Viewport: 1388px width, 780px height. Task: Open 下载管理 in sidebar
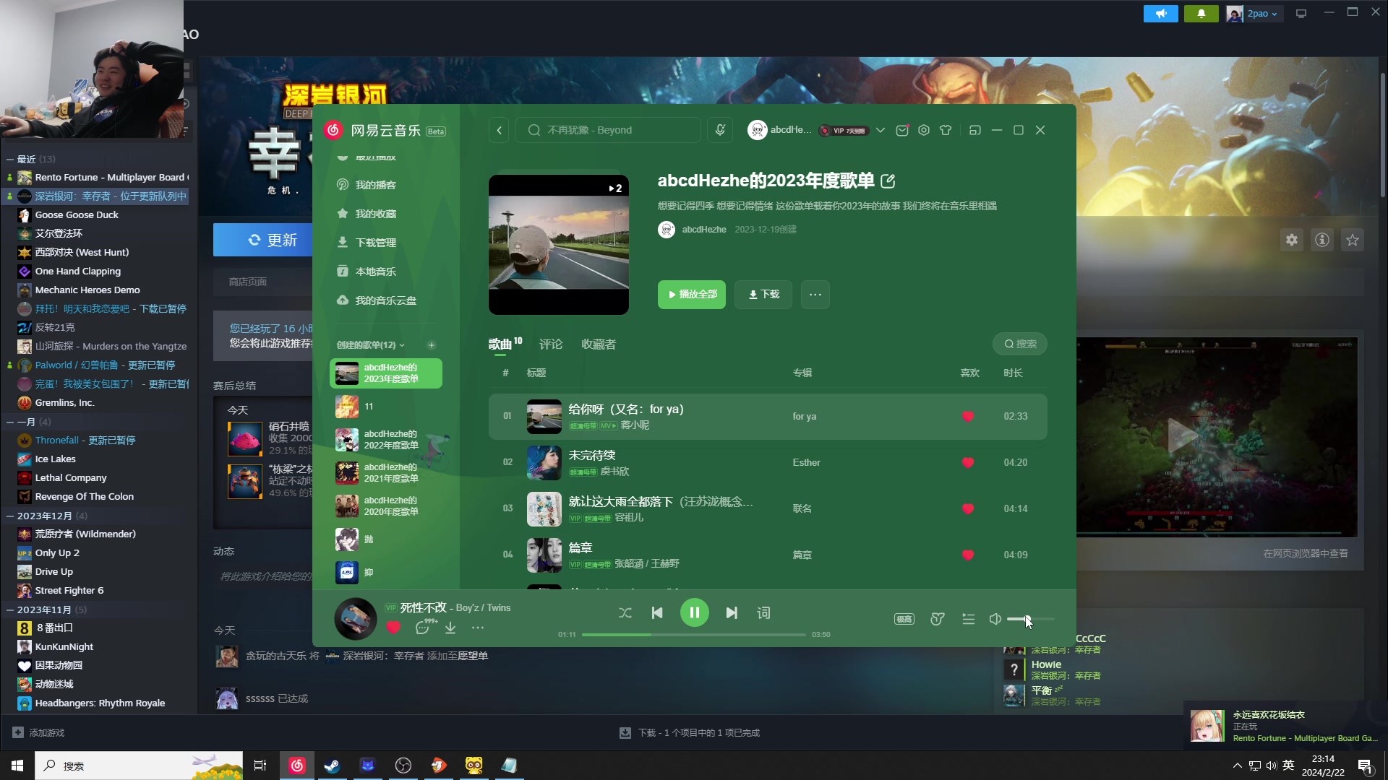pos(375,243)
